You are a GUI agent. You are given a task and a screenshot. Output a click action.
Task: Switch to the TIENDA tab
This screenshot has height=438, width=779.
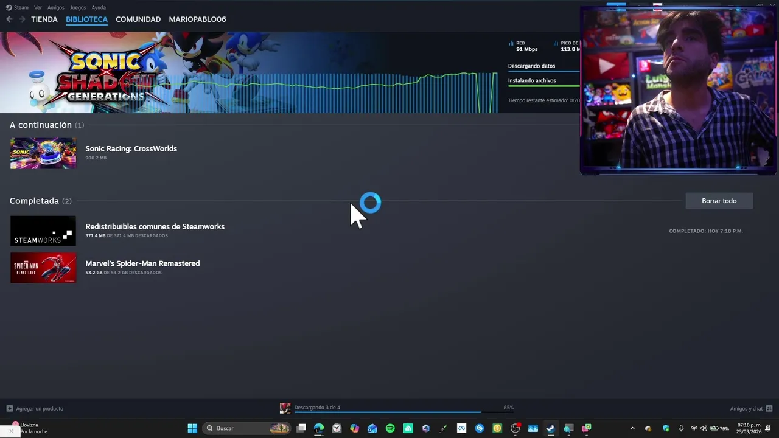pyautogui.click(x=44, y=19)
